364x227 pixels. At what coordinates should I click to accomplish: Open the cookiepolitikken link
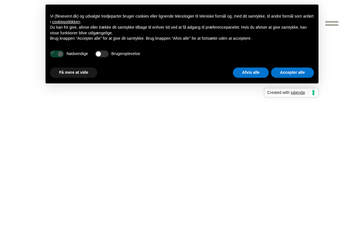click(x=66, y=22)
